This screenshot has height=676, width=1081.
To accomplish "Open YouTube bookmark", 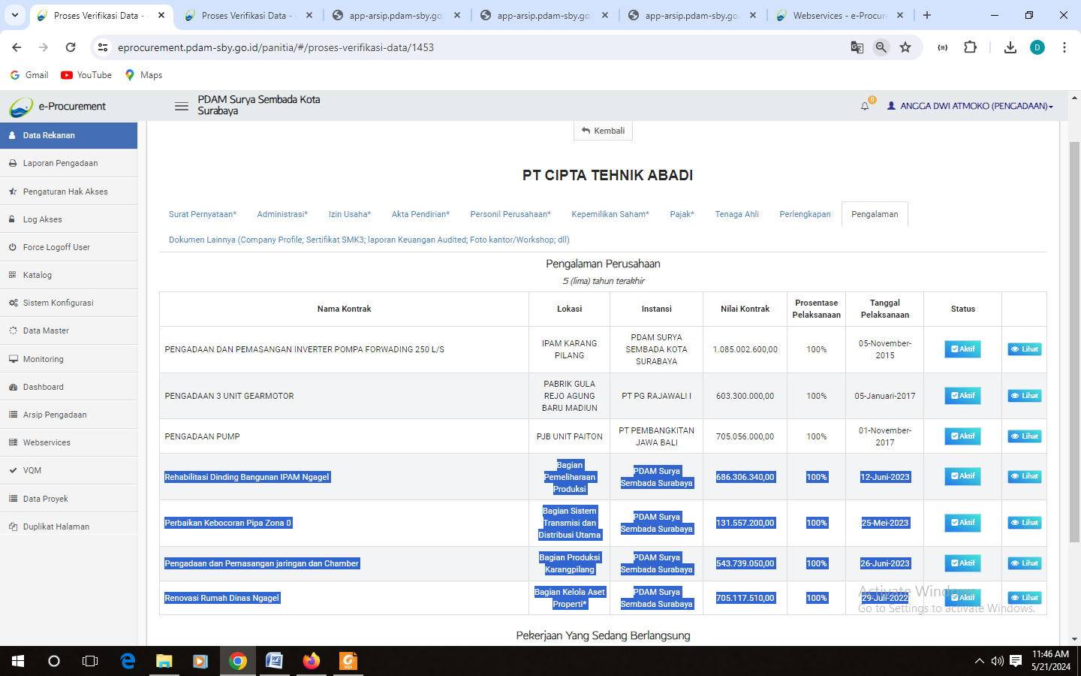I will click(x=86, y=75).
